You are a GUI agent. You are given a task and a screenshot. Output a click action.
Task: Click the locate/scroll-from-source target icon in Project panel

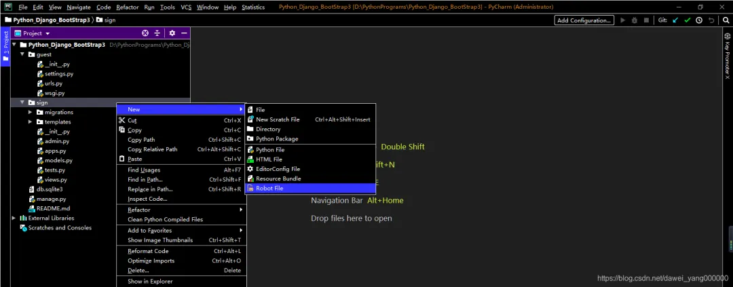[x=145, y=33]
